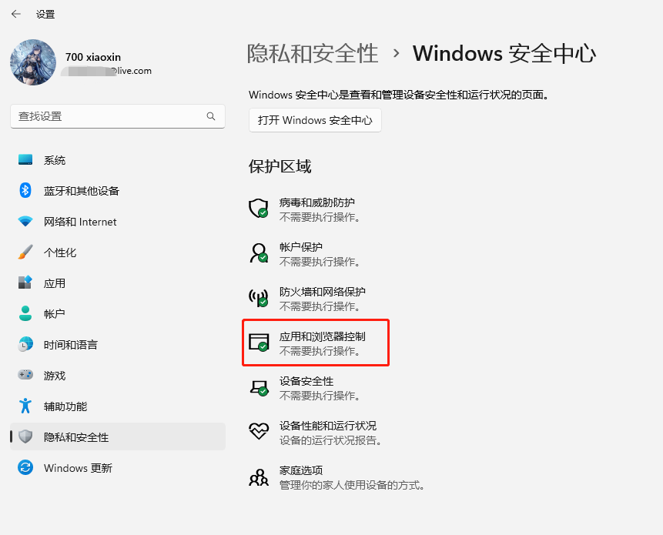The width and height of the screenshot is (663, 535).
Task: Click the Windows 更新 refresh icon
Action: coord(25,467)
